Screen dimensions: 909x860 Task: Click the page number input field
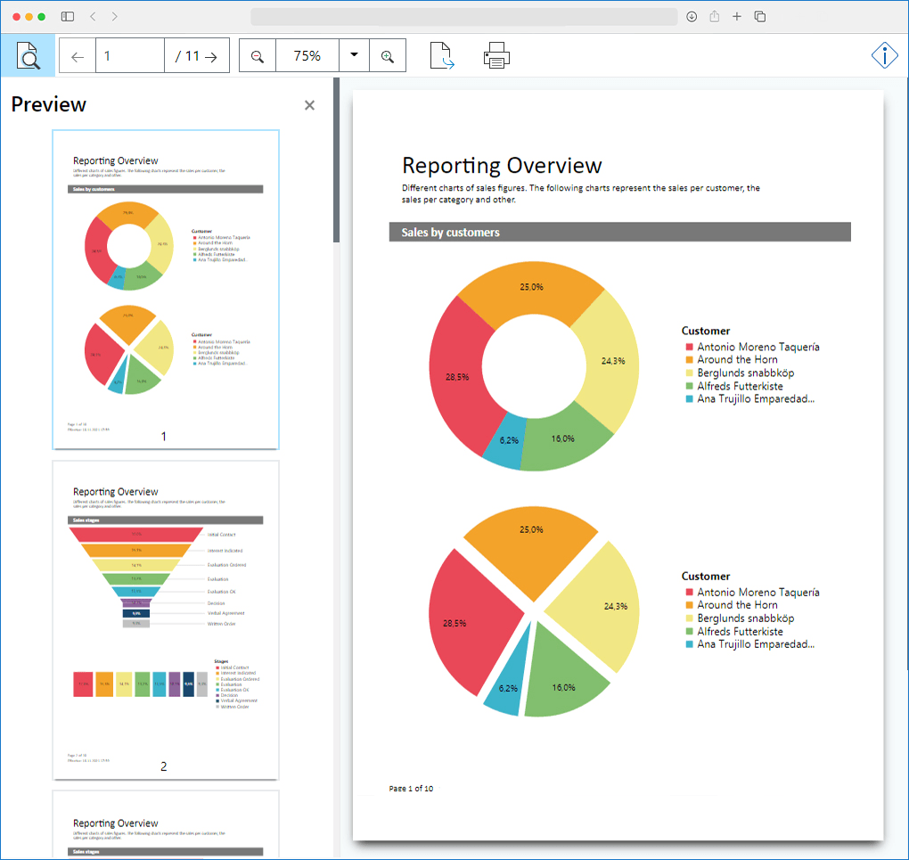click(130, 56)
